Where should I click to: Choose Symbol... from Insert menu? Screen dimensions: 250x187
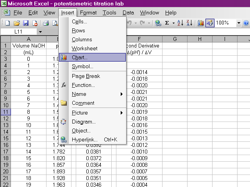(x=92, y=66)
